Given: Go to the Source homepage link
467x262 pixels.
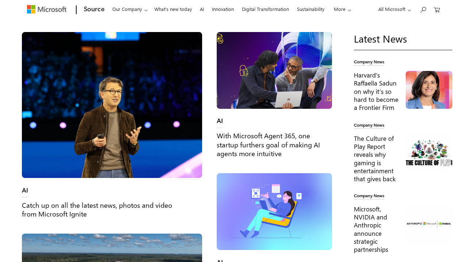Looking at the screenshot, I should click(x=94, y=9).
